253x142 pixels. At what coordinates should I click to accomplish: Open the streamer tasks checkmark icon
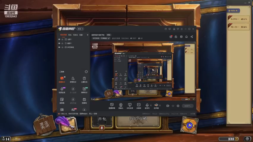(x=84, y=80)
